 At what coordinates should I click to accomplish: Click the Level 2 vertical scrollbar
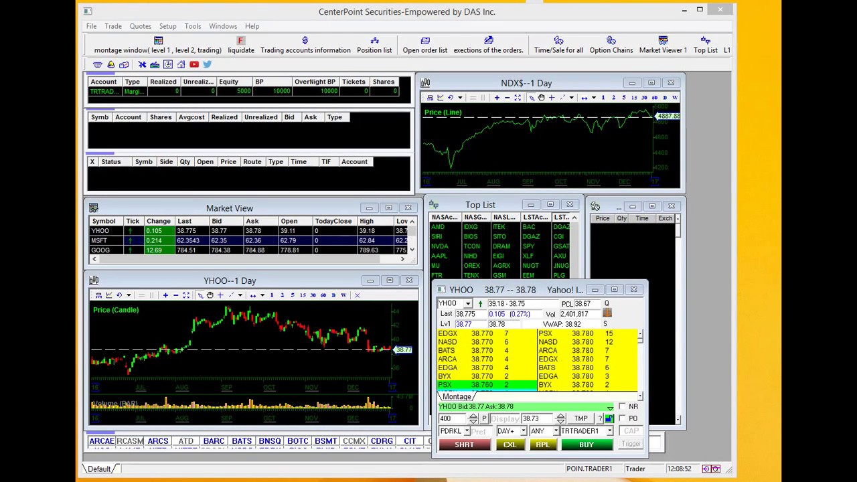(640, 362)
